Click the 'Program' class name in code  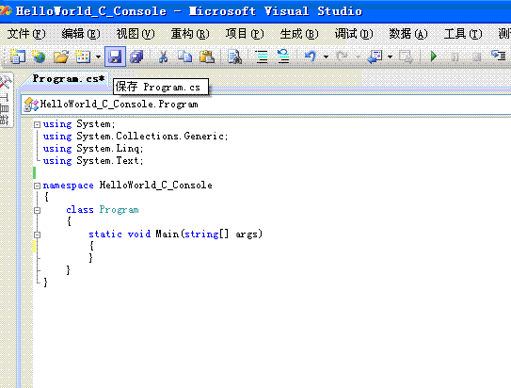click(x=119, y=210)
